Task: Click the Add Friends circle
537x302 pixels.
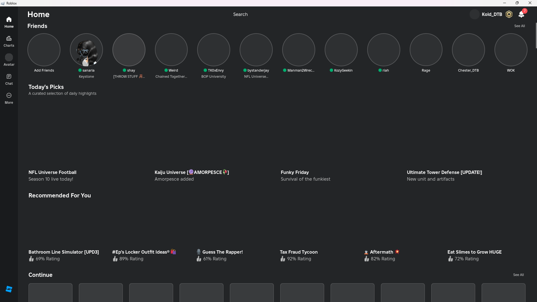Action: [44, 50]
